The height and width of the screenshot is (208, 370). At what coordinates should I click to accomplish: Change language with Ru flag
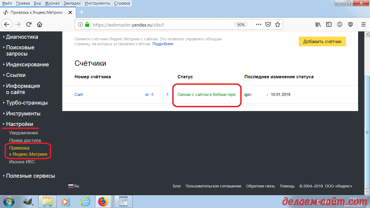tap(73, 186)
